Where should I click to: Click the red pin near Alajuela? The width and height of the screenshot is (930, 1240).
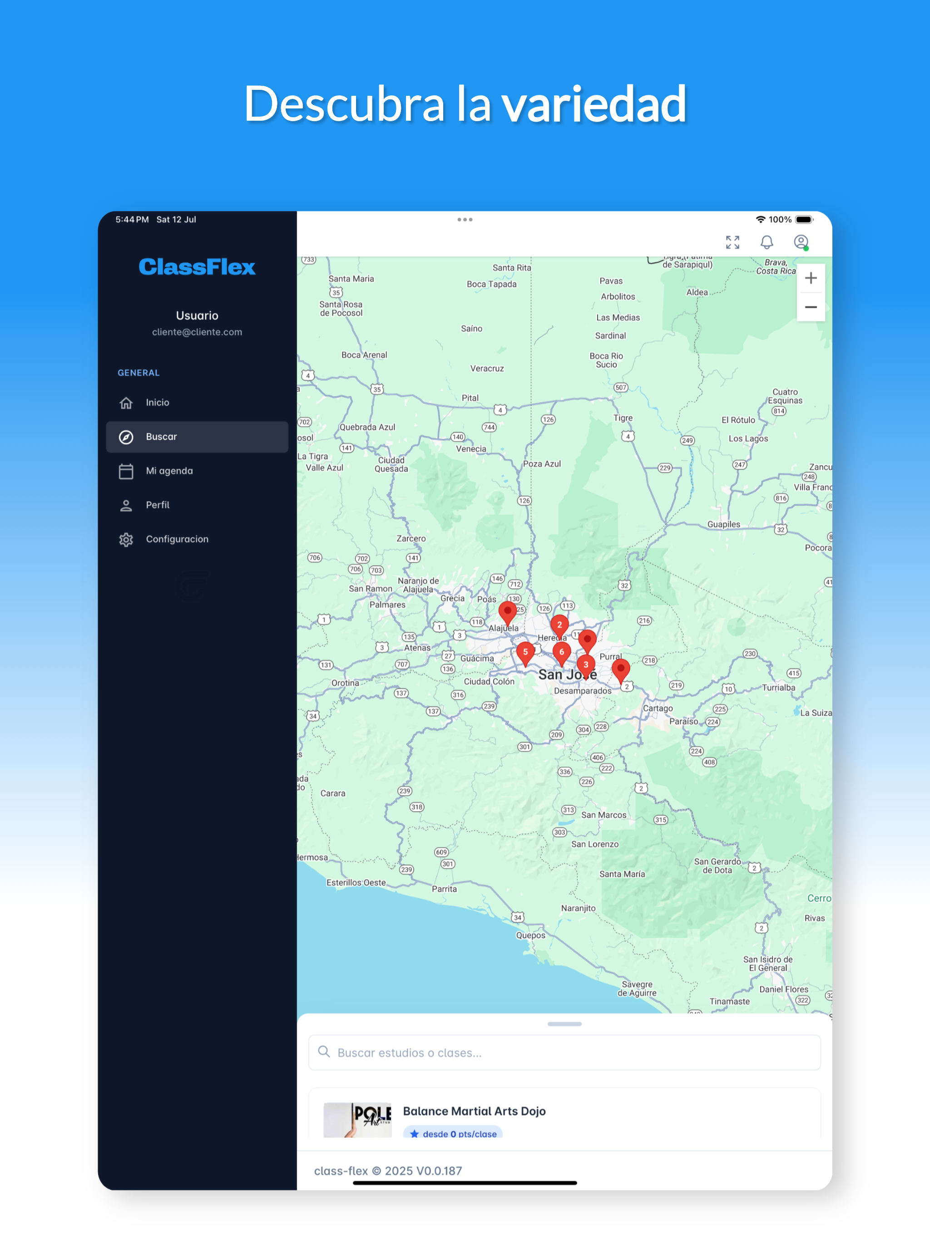508,611
